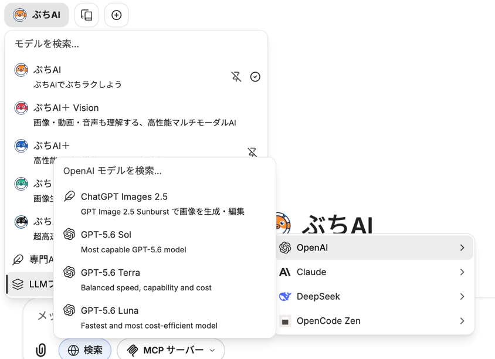Choose ぶちAI+ Vision model
The height and width of the screenshot is (359, 495).
click(x=136, y=114)
